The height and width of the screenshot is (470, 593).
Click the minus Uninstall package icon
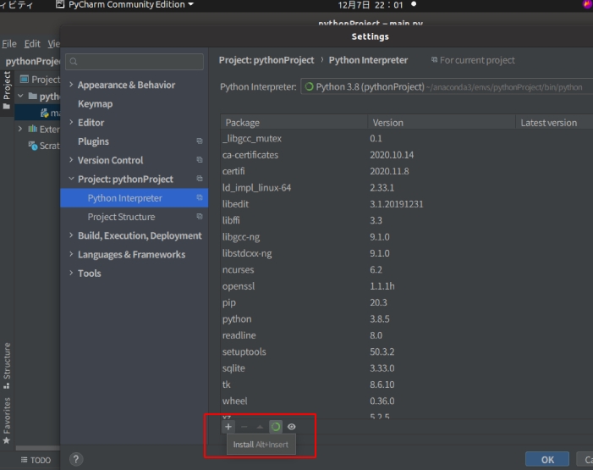(x=244, y=427)
